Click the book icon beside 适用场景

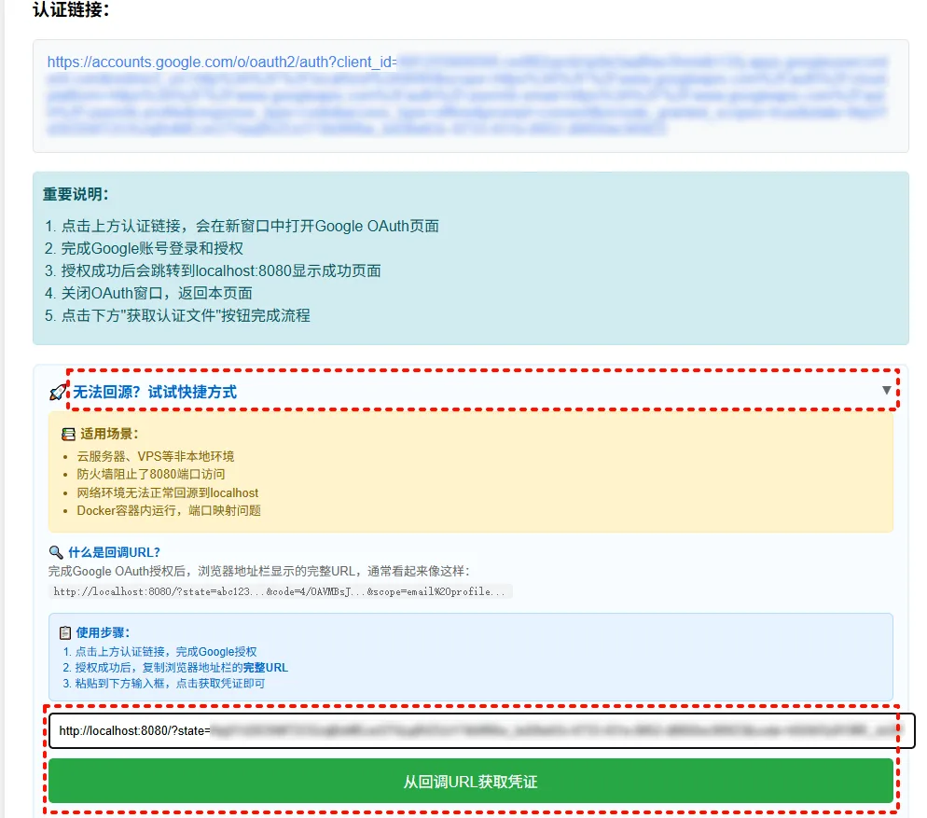(x=68, y=432)
